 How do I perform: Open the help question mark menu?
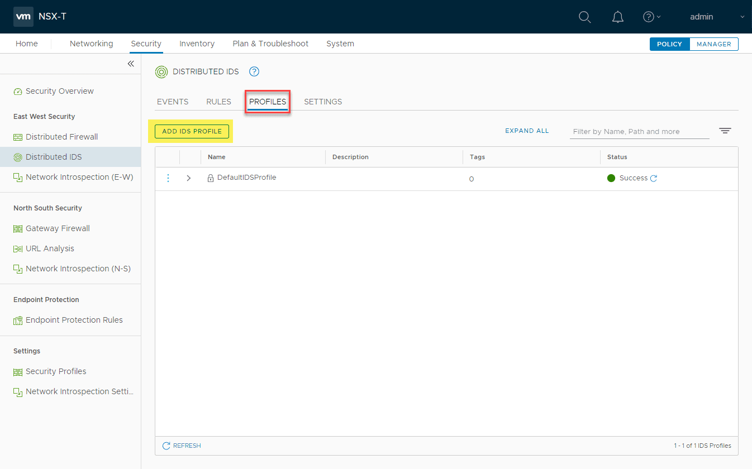pos(651,17)
